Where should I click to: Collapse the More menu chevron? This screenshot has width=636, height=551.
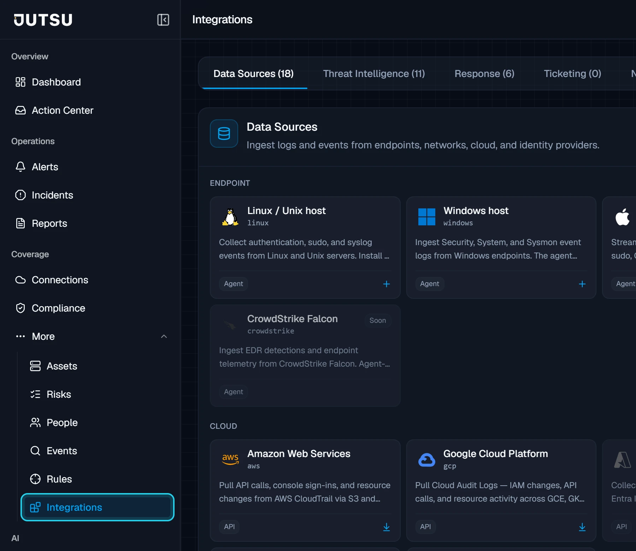click(164, 336)
